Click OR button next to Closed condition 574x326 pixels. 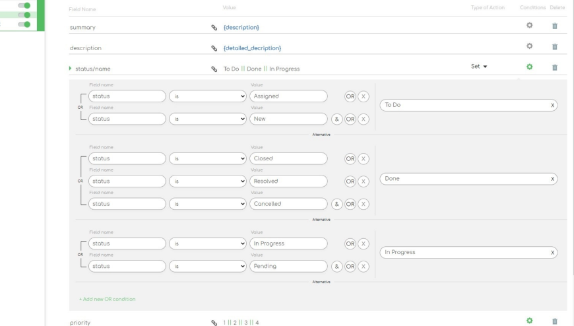tap(350, 158)
